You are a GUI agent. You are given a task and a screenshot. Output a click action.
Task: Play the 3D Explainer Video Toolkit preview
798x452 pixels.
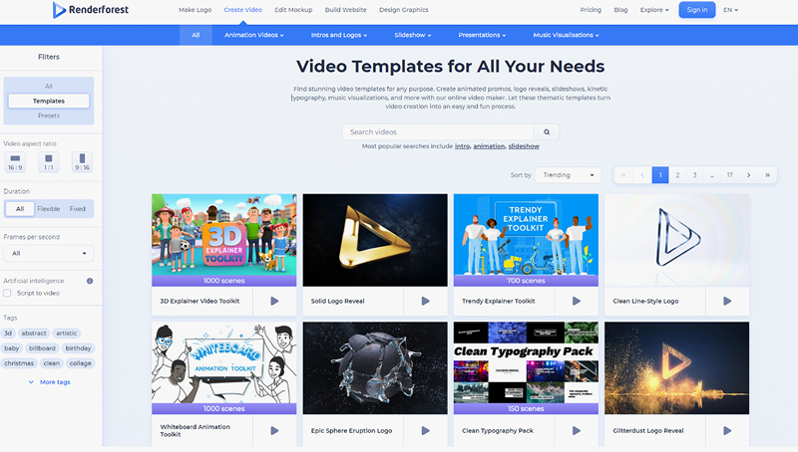tap(274, 301)
